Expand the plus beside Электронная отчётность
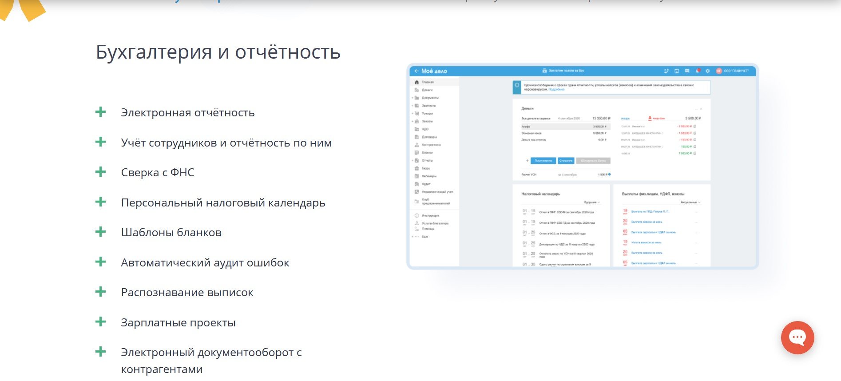 tap(101, 112)
